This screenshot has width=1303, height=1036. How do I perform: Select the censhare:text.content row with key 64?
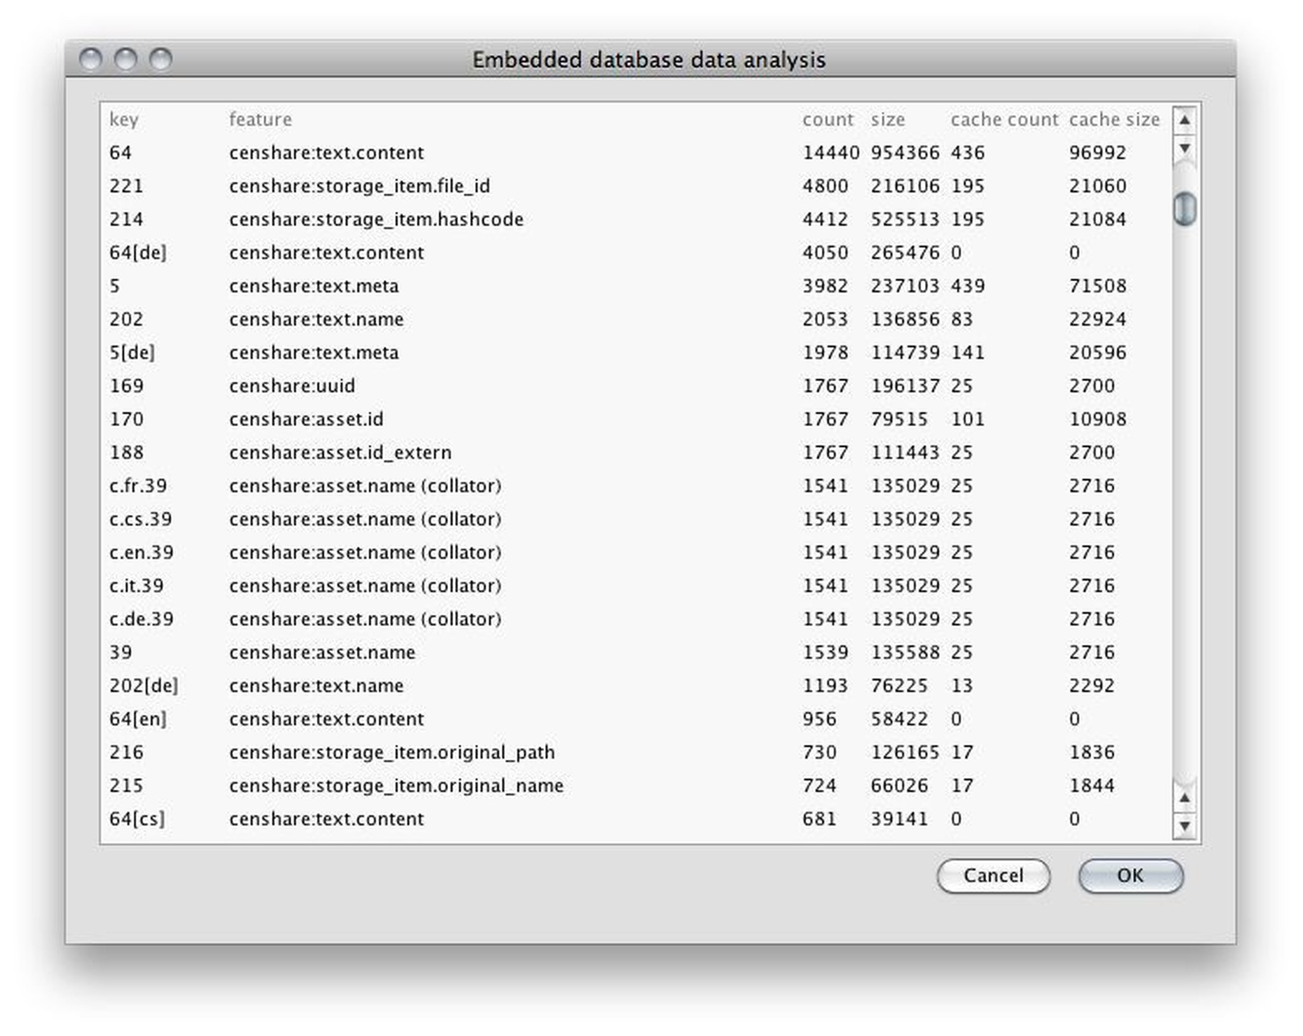tap(445, 153)
